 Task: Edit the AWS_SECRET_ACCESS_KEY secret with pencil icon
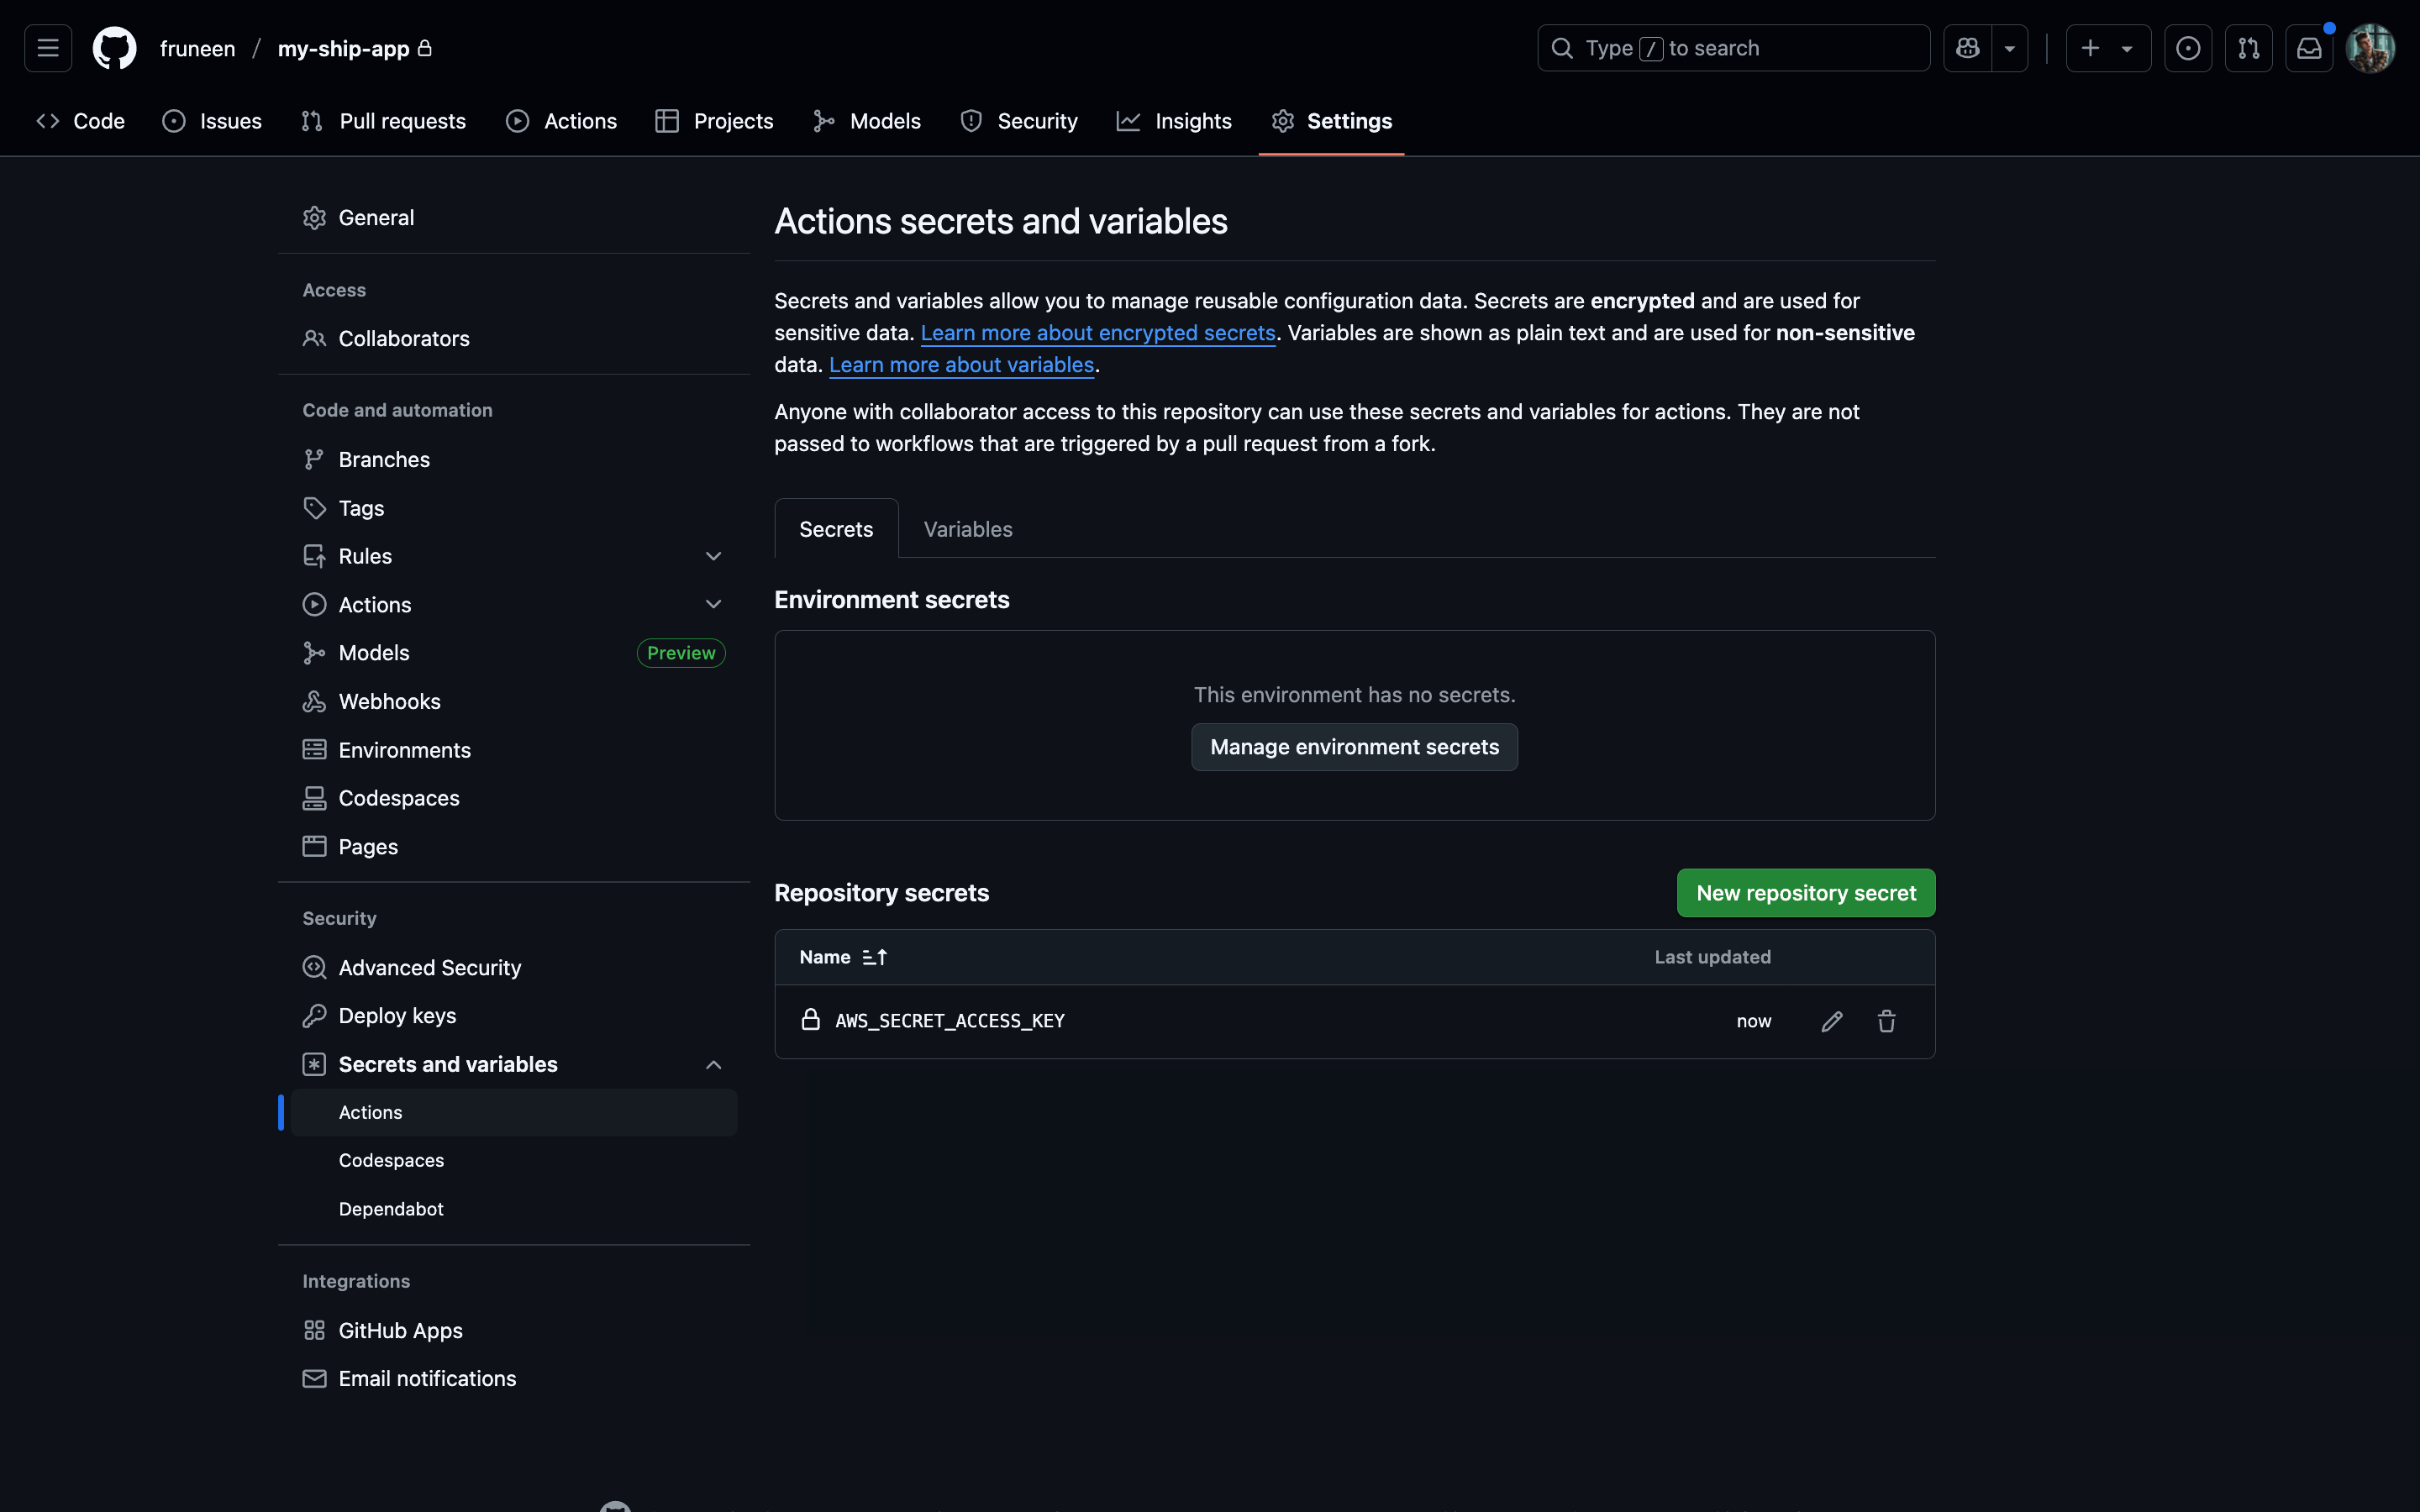[1830, 1021]
